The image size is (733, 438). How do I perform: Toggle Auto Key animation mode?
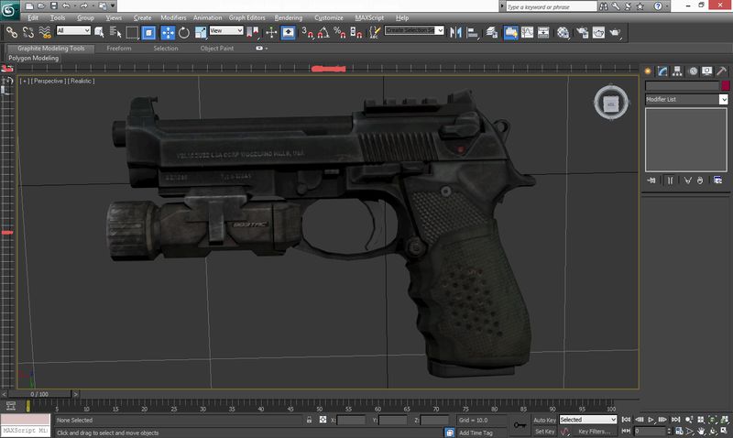[544, 420]
